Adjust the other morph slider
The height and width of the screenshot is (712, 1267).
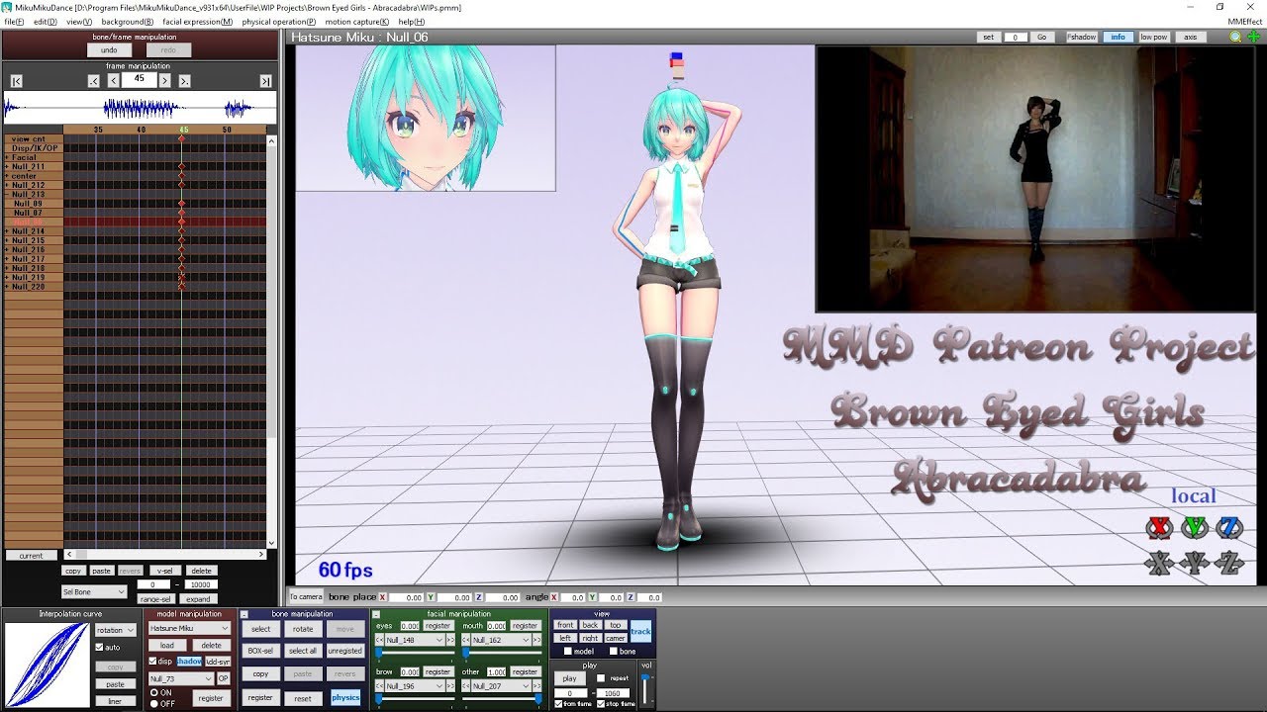click(x=503, y=698)
